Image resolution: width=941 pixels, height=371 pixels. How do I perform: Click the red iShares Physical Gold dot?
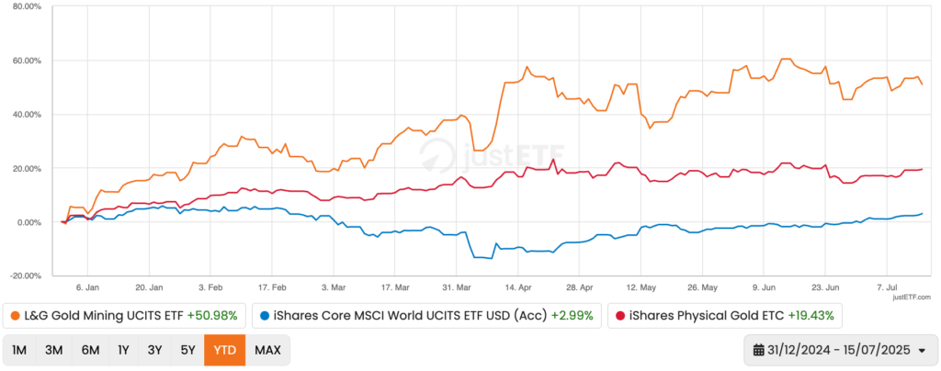click(x=618, y=315)
